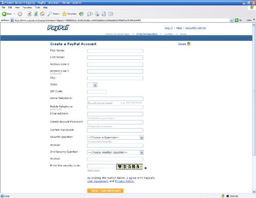
Task: Click the second security Answer field
Action: pyautogui.click(x=115, y=159)
